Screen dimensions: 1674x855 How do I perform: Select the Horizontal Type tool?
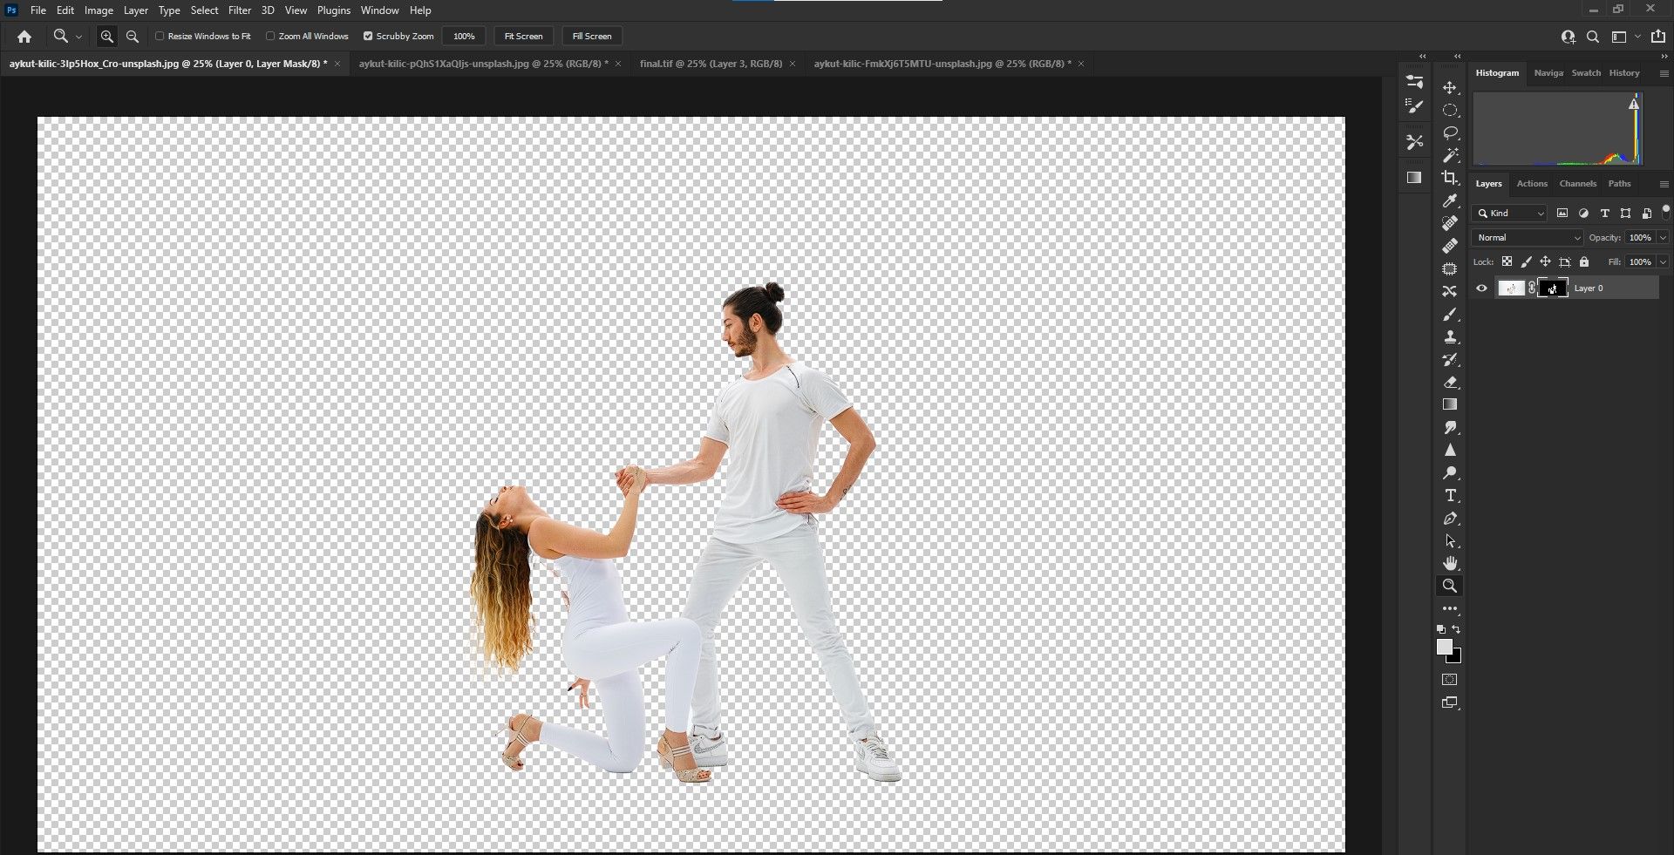(x=1450, y=495)
